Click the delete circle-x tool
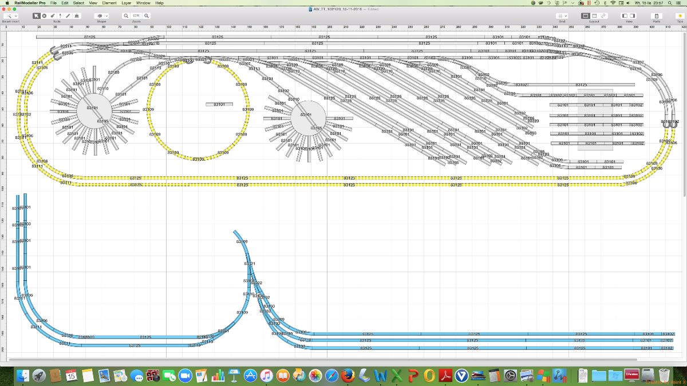The image size is (687, 386). (44, 16)
